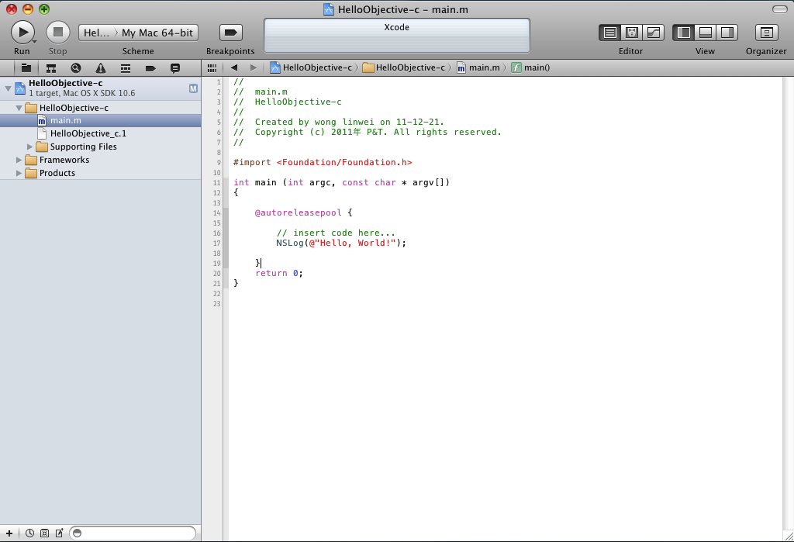Expand the Products group
Image resolution: width=794 pixels, height=542 pixels.
[x=19, y=173]
